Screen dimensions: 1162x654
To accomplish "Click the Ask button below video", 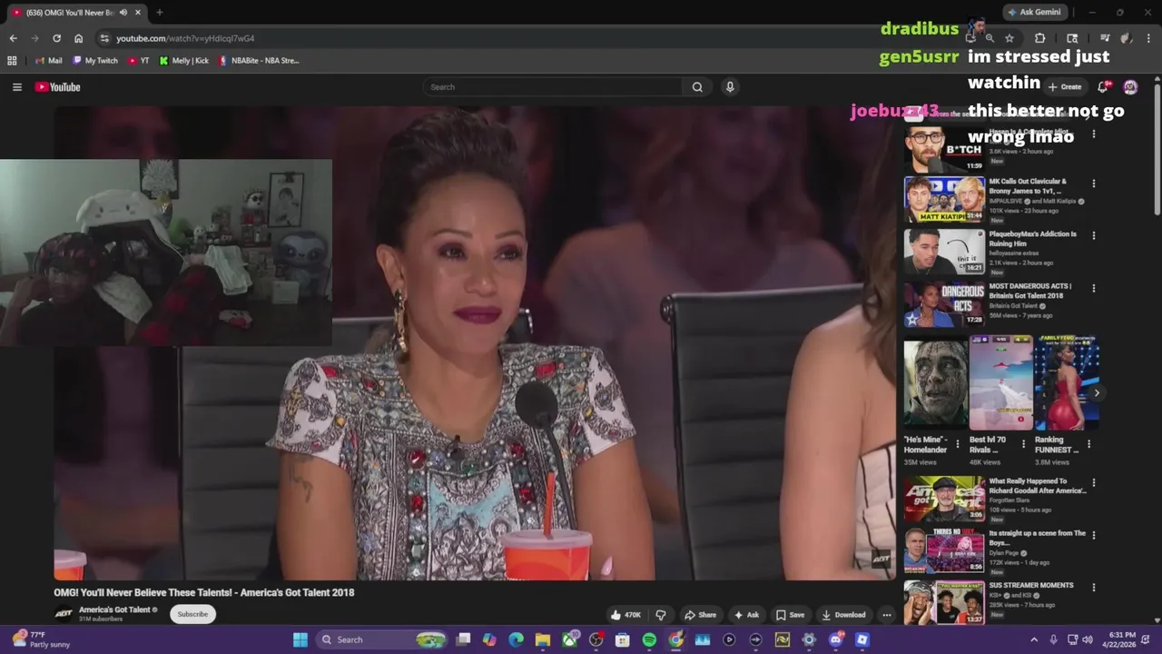I will [x=746, y=615].
